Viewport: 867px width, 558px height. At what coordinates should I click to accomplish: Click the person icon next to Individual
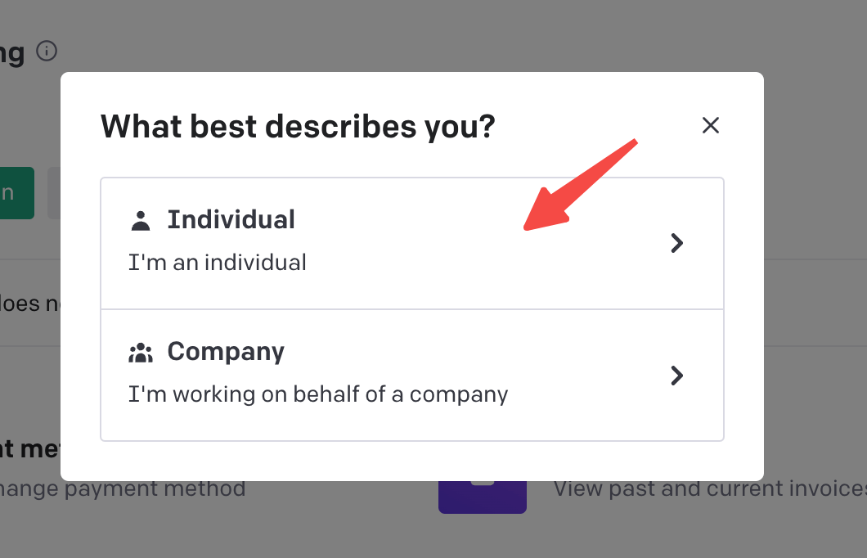[x=141, y=220]
